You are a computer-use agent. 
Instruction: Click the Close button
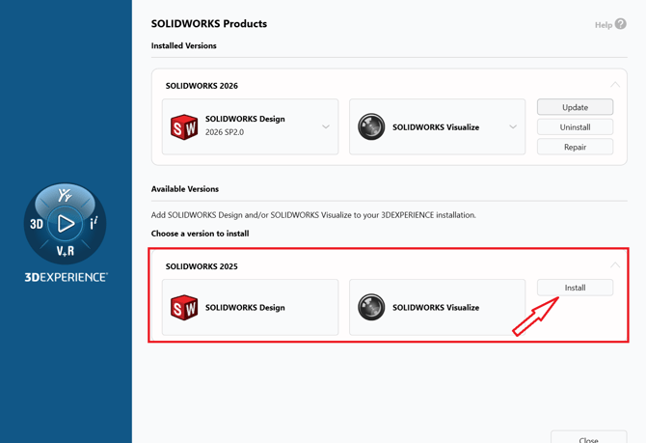(x=589, y=437)
